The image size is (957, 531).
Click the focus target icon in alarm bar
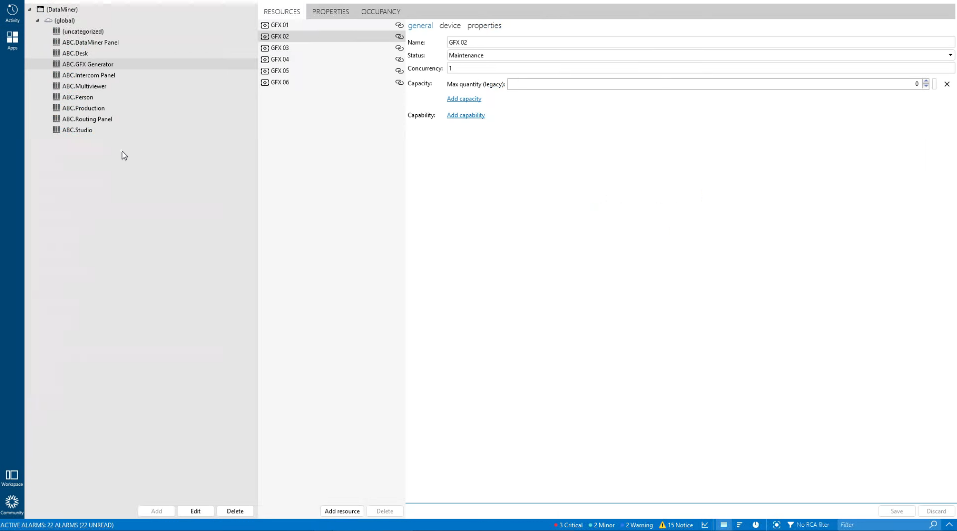777,525
